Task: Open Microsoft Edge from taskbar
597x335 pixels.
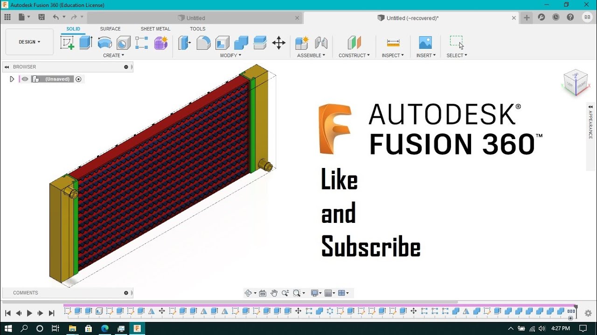Action: pos(105,328)
